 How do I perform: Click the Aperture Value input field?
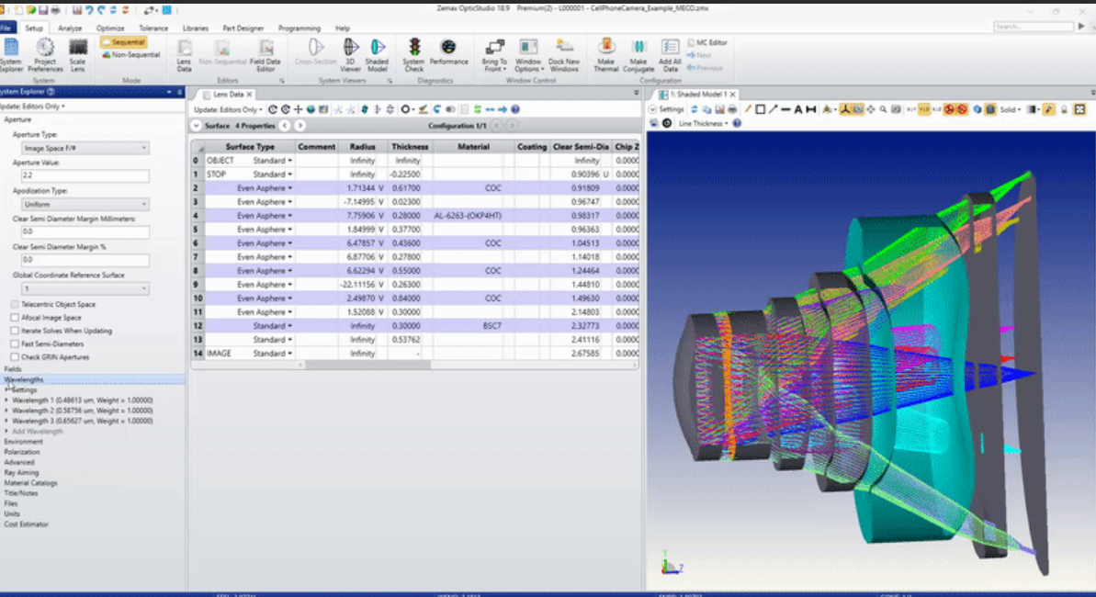(85, 176)
